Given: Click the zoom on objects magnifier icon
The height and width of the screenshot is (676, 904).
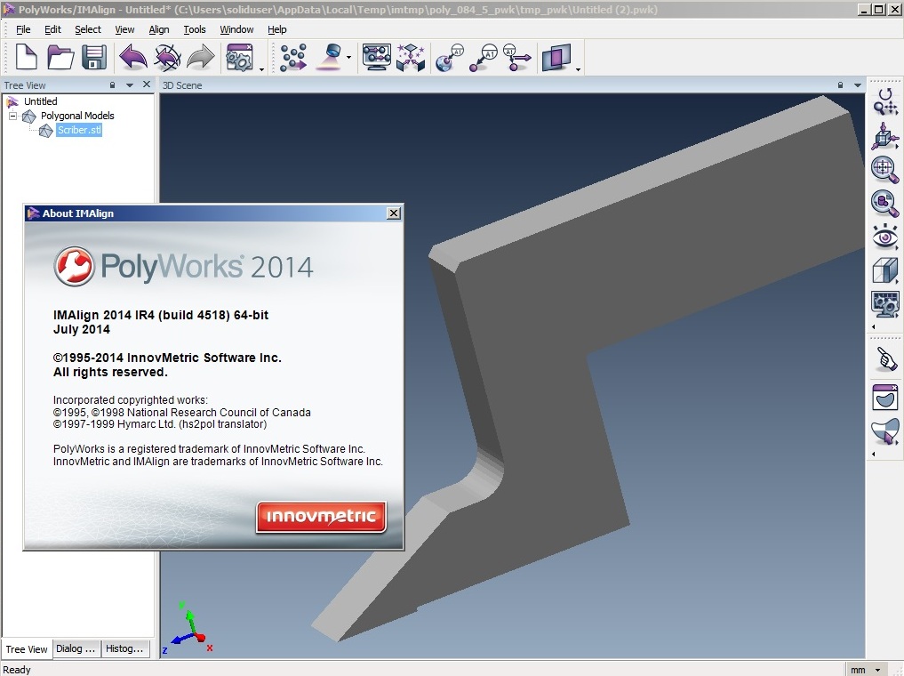Looking at the screenshot, I should (885, 203).
